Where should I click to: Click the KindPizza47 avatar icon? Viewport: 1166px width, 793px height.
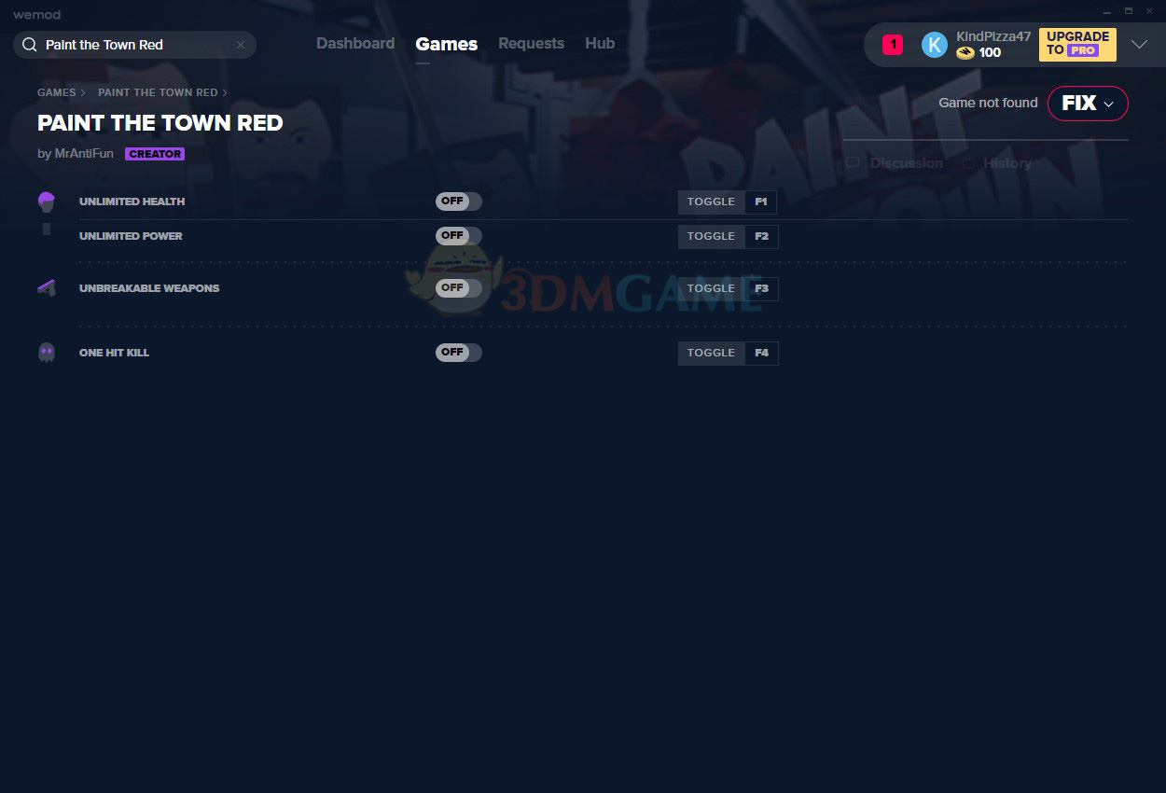click(934, 45)
